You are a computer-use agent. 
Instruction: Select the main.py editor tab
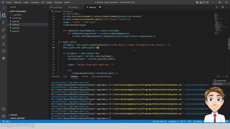click(93, 7)
